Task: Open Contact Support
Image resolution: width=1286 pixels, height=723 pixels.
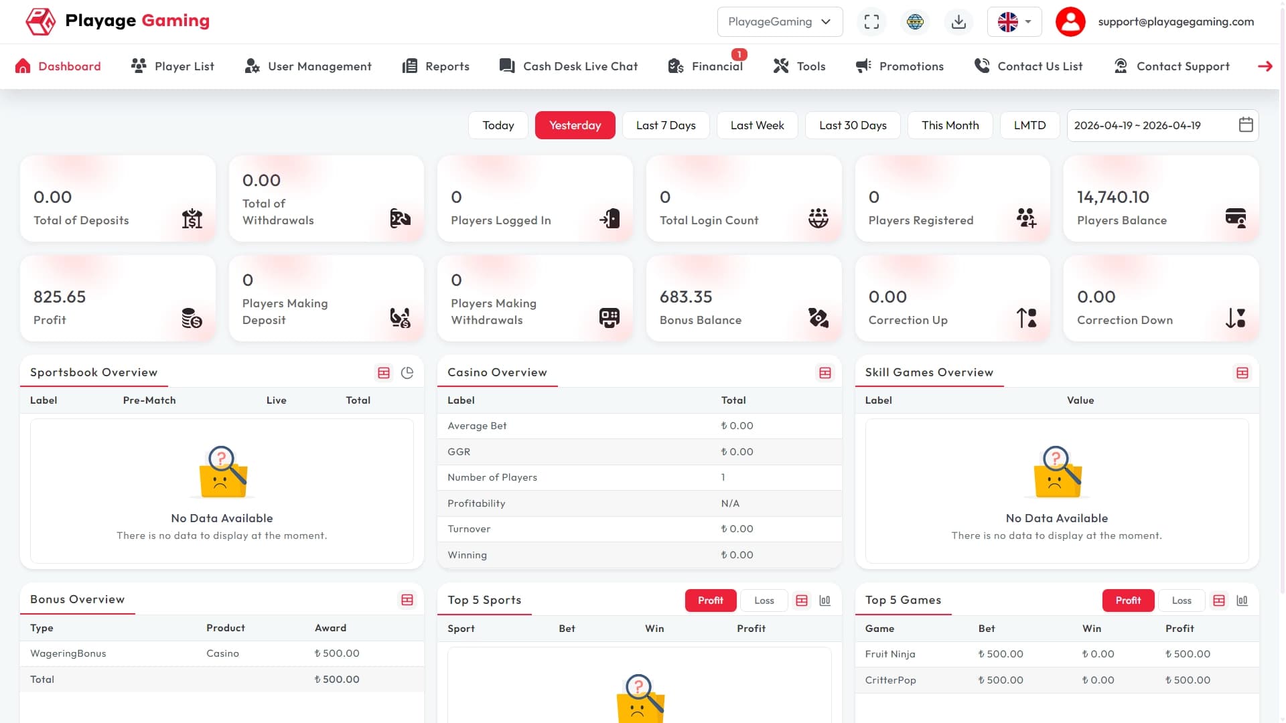Action: tap(1171, 66)
